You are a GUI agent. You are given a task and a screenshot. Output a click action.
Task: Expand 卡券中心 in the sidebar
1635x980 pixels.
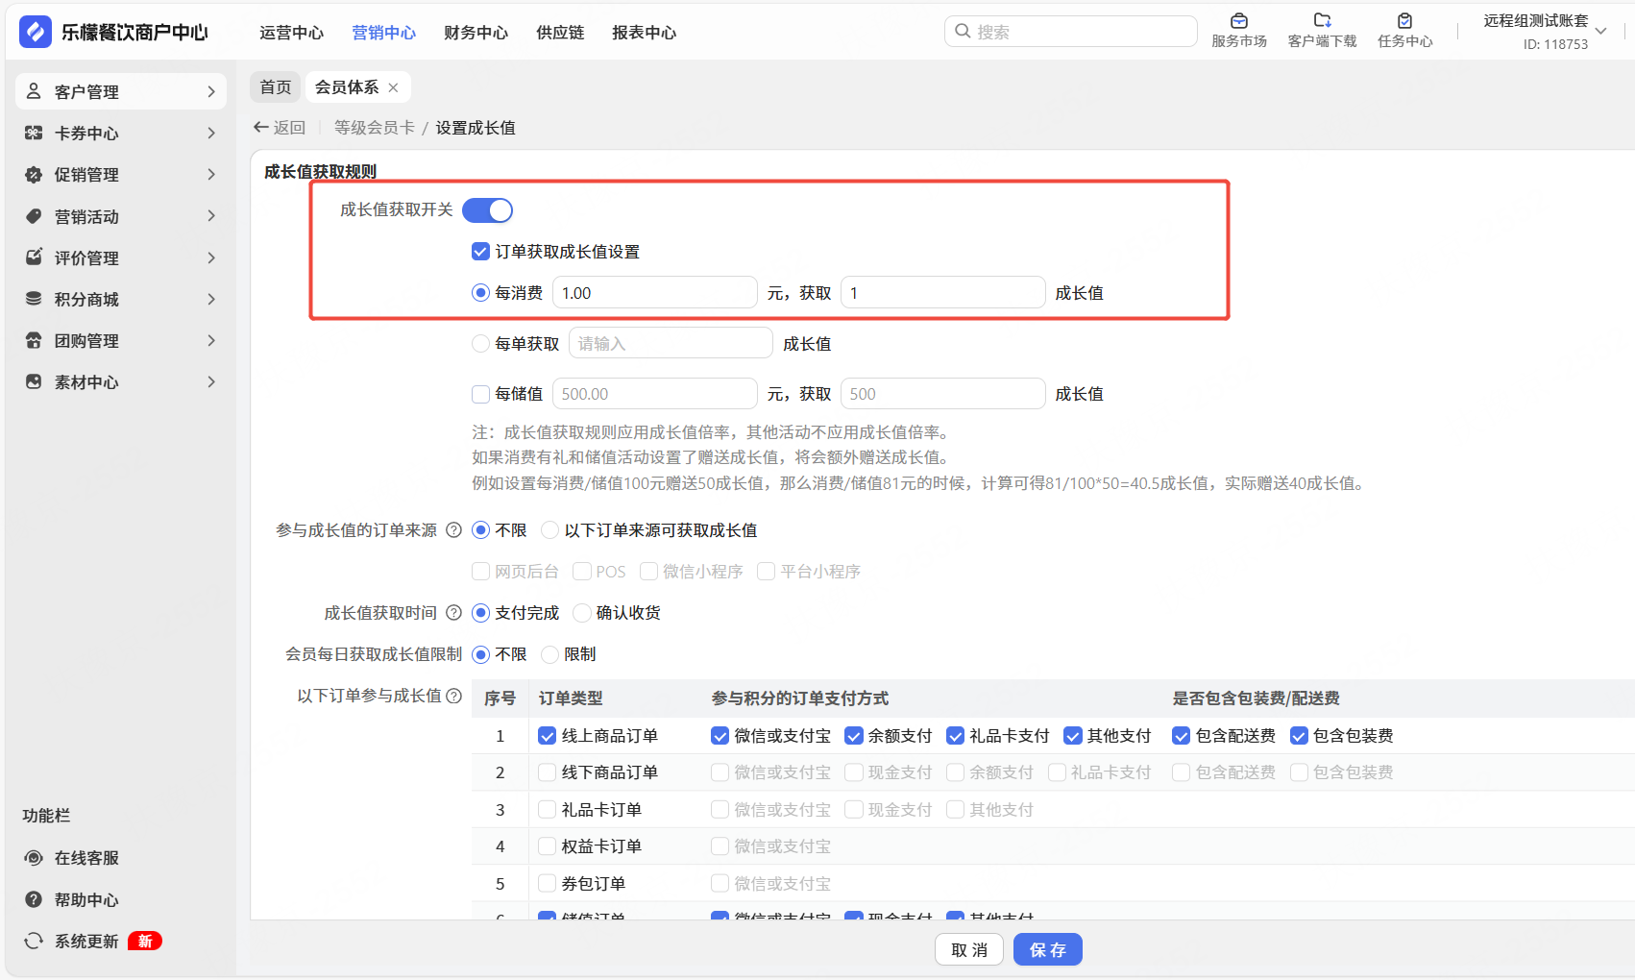[120, 134]
